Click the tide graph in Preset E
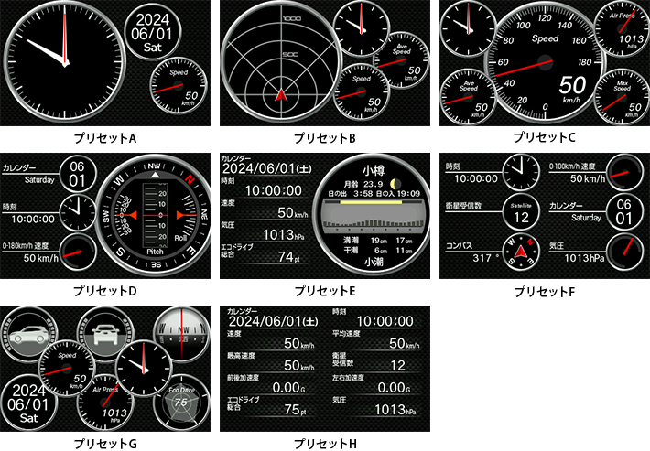 click(373, 218)
